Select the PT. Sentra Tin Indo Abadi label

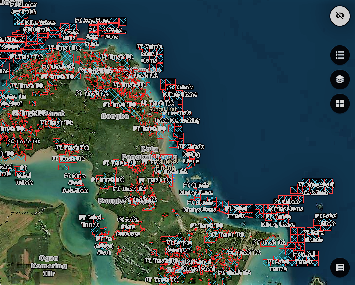point(10,100)
